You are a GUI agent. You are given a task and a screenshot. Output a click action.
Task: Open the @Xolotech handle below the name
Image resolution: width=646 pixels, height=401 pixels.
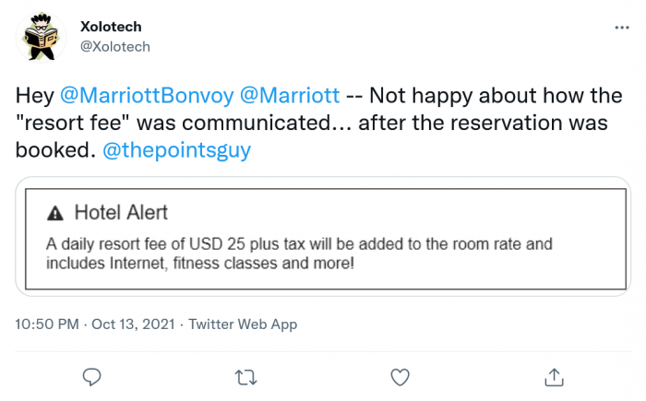[x=115, y=46]
